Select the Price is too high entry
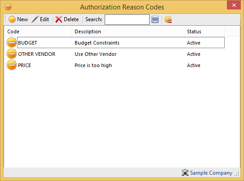The width and height of the screenshot is (244, 181). (x=93, y=65)
